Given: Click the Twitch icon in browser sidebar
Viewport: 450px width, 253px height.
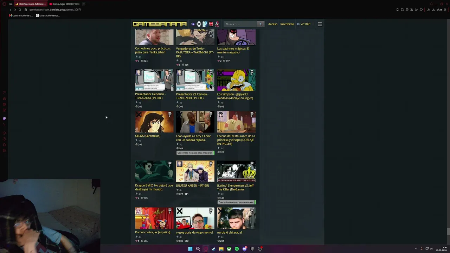Looking at the screenshot, I should point(4,118).
